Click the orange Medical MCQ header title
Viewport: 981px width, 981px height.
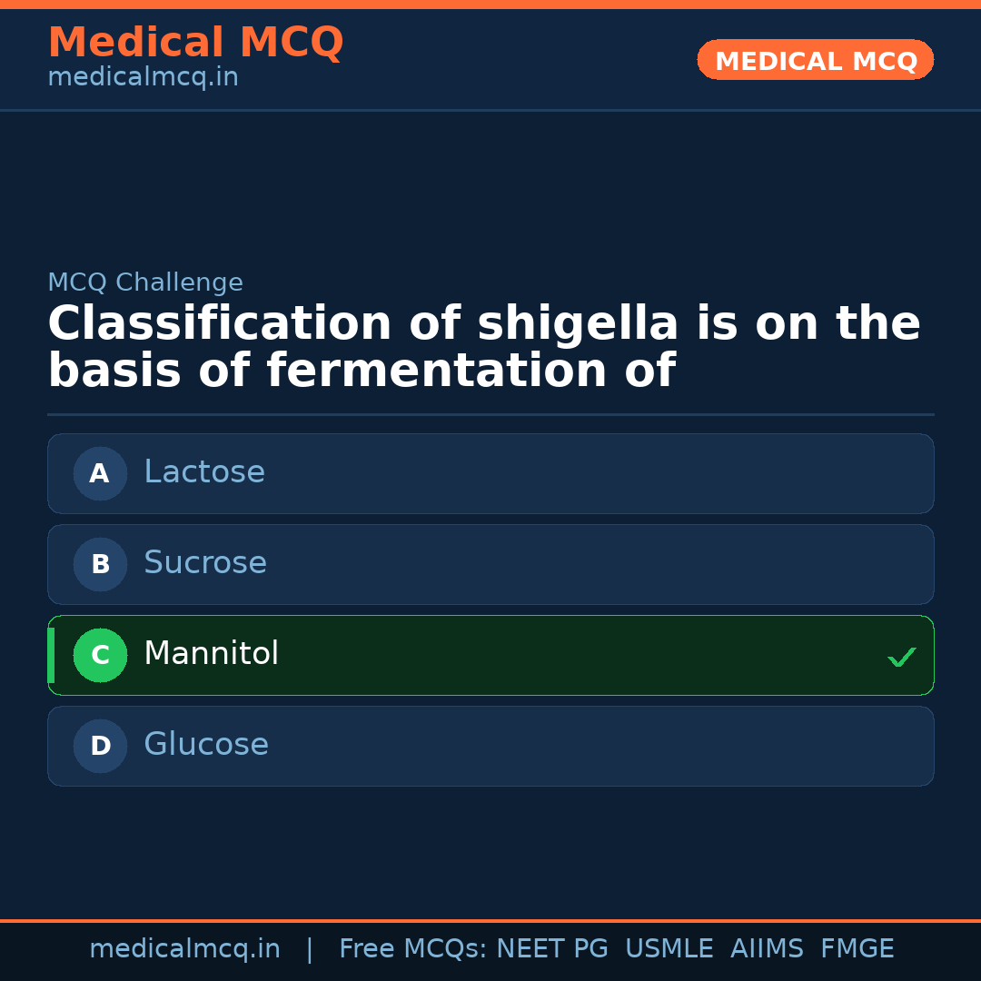pos(195,43)
